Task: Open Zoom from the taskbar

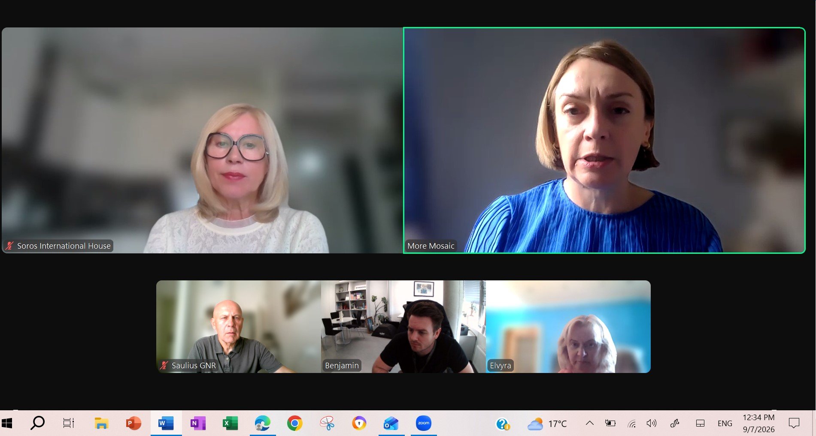Action: pos(424,423)
